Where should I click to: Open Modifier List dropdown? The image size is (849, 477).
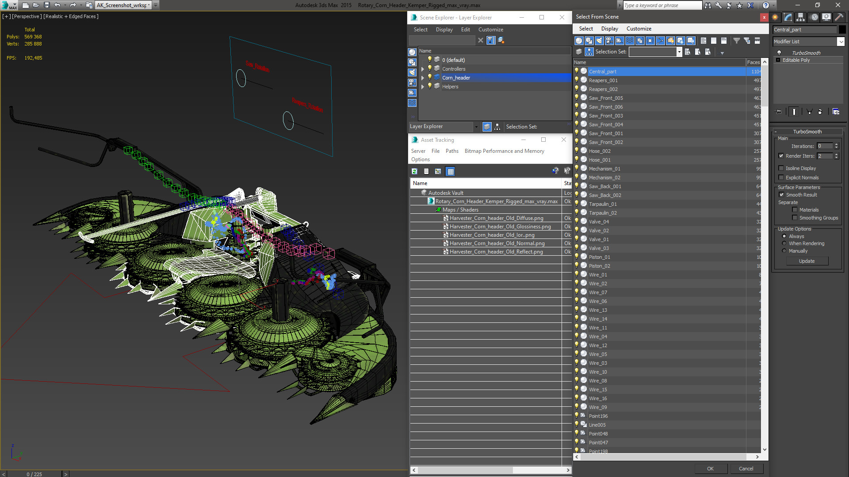pyautogui.click(x=841, y=42)
